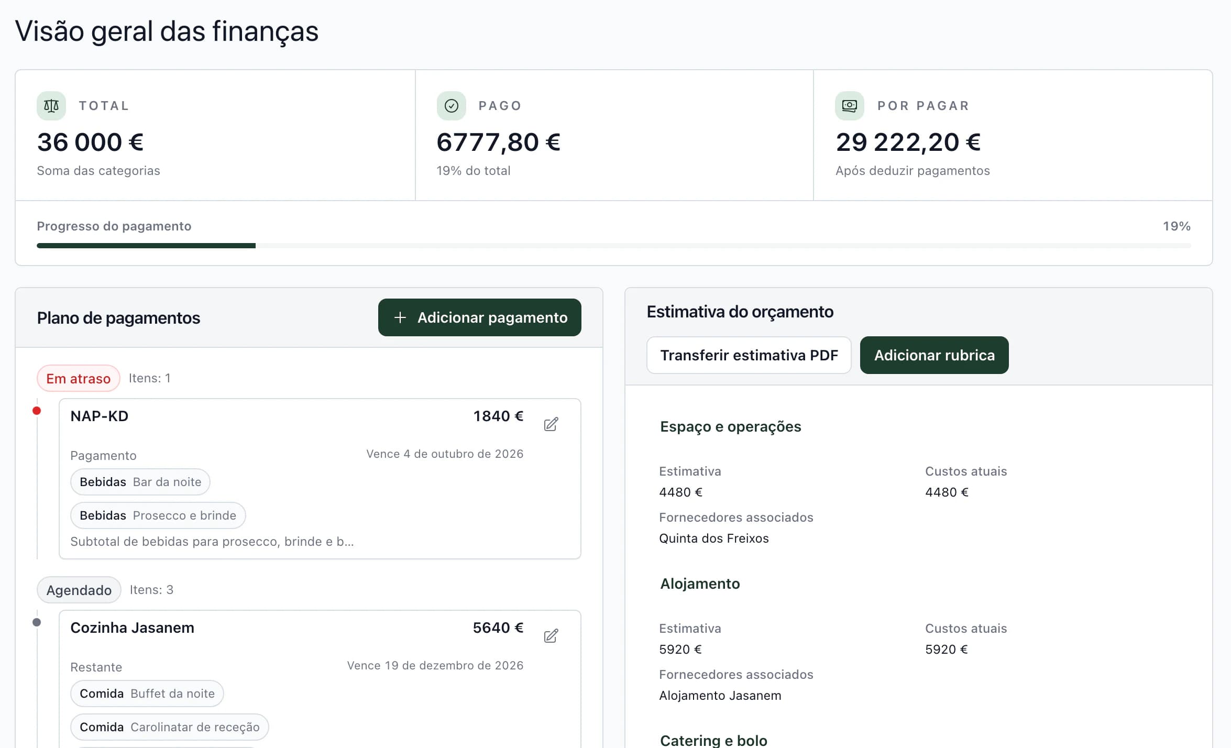Open the Alojamento Jasanem supplier
The image size is (1231, 748).
click(x=720, y=696)
